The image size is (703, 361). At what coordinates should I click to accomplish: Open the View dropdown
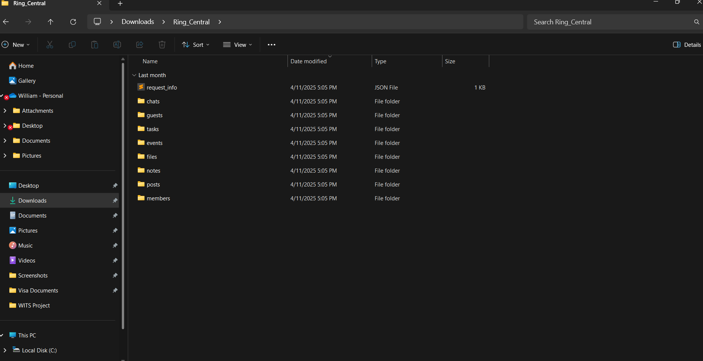pos(238,45)
